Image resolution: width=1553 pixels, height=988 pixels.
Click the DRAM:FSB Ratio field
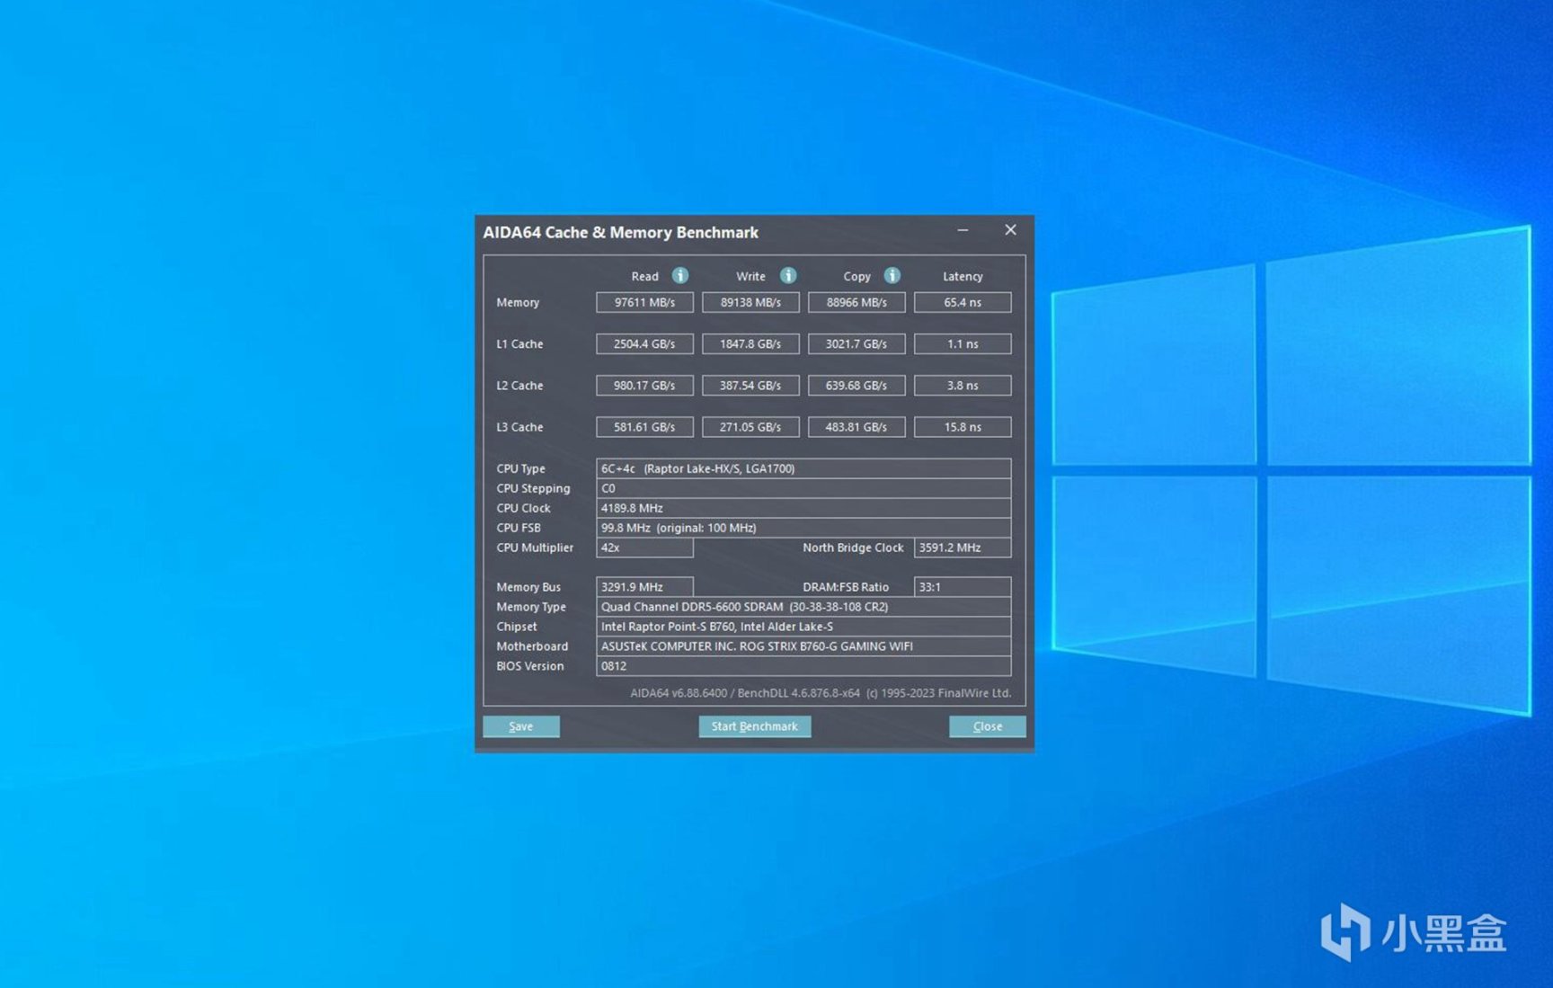click(962, 587)
